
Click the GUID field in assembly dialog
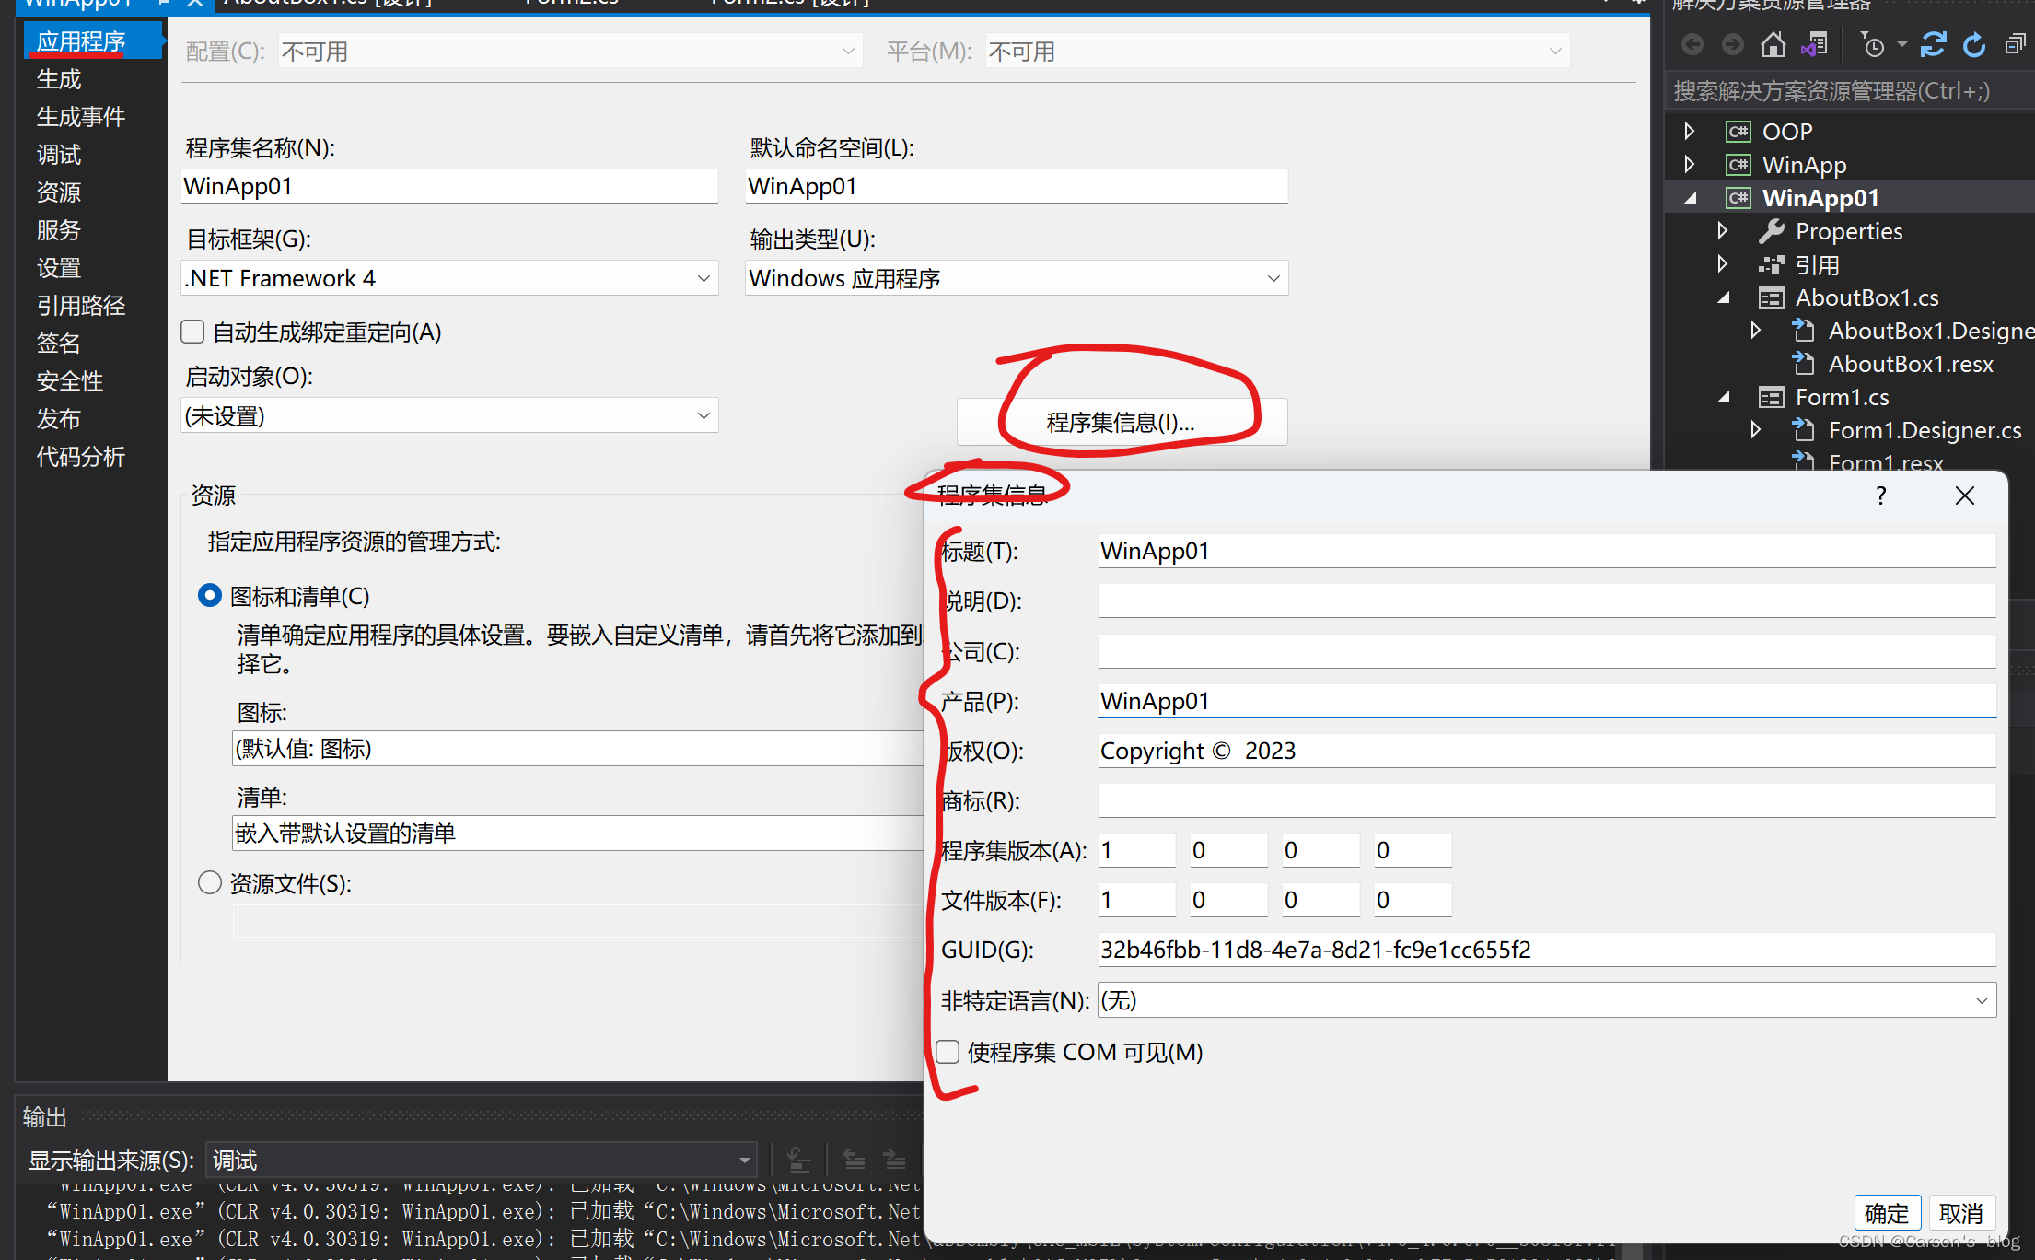click(x=1547, y=950)
